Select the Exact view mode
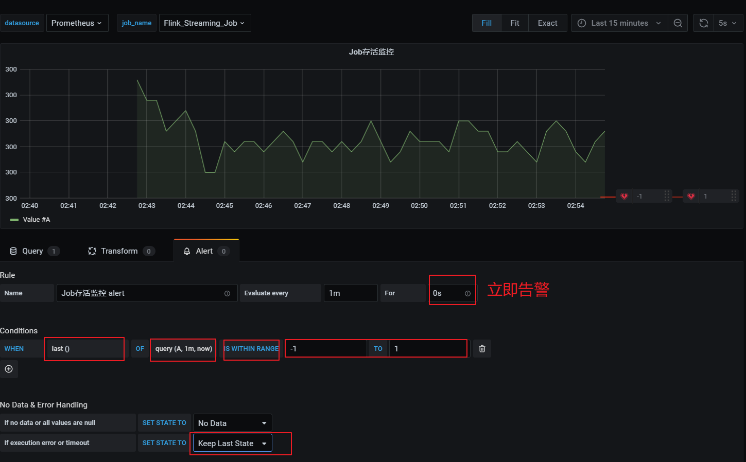 point(548,23)
